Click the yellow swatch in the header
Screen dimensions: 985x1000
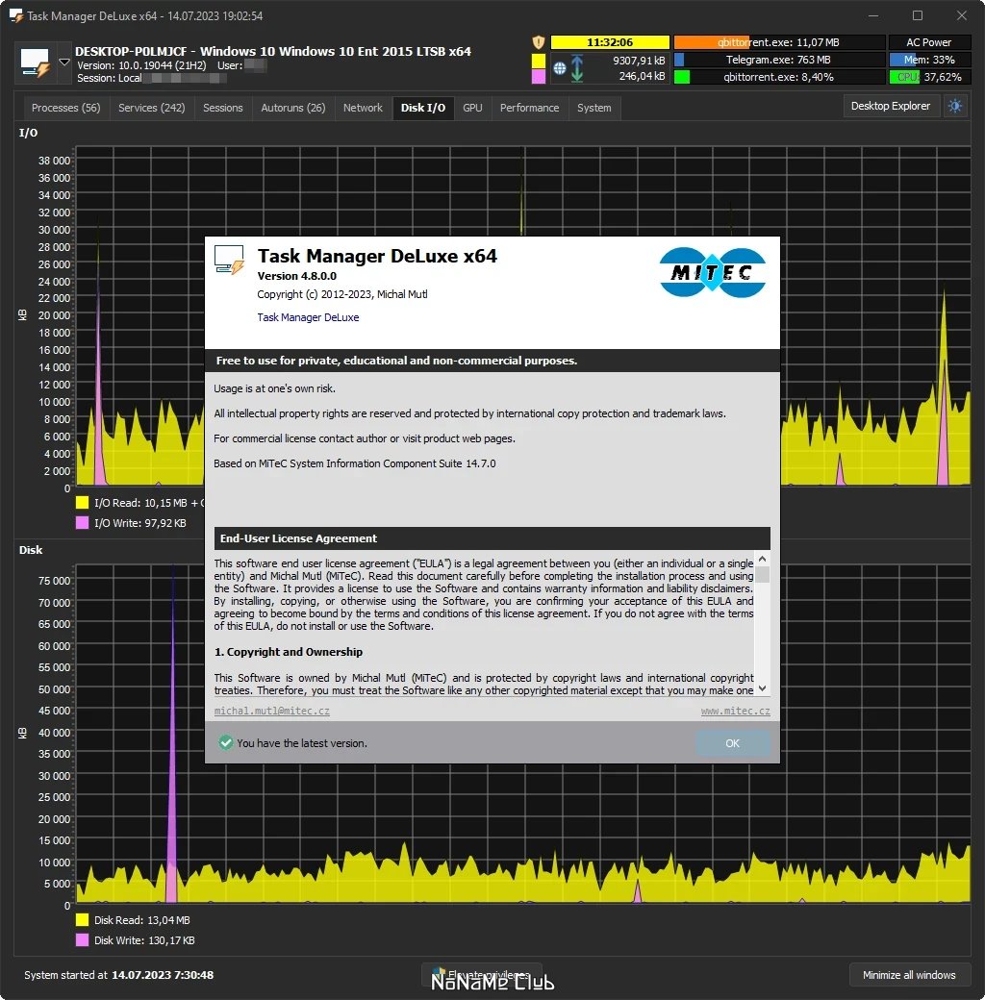539,61
